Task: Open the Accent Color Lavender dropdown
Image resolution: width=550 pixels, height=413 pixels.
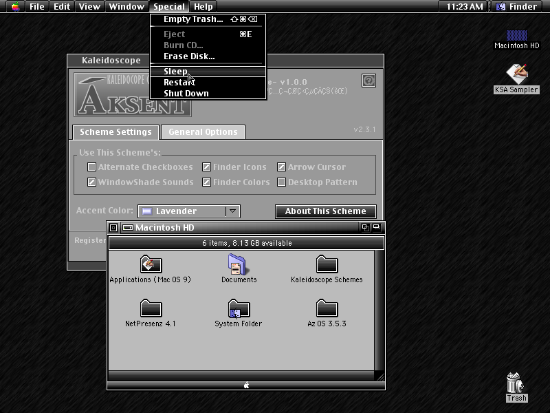Action: (x=189, y=211)
